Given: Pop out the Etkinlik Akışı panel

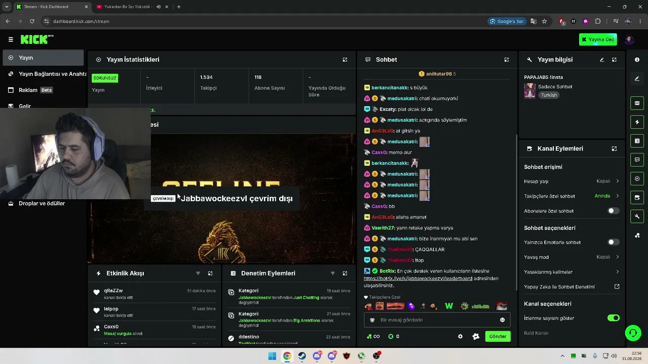Looking at the screenshot, I should [210, 274].
